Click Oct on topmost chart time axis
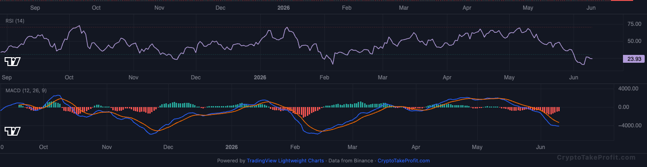This screenshot has height=167, width=647. [x=97, y=8]
